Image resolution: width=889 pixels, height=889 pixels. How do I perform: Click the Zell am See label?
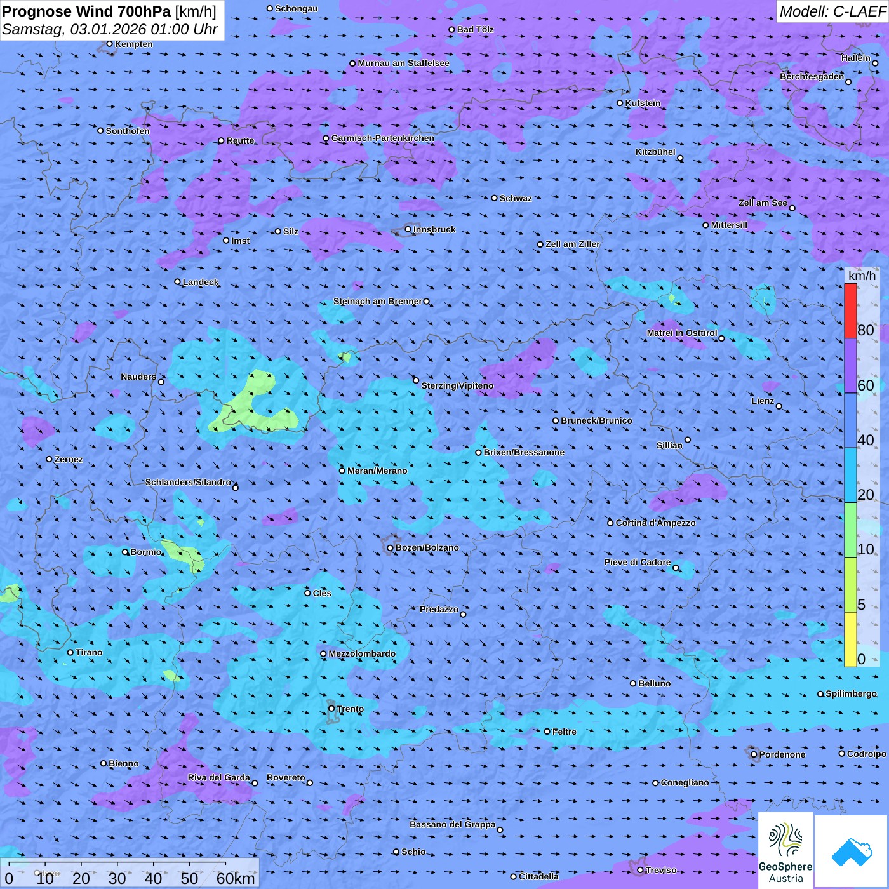coord(763,203)
